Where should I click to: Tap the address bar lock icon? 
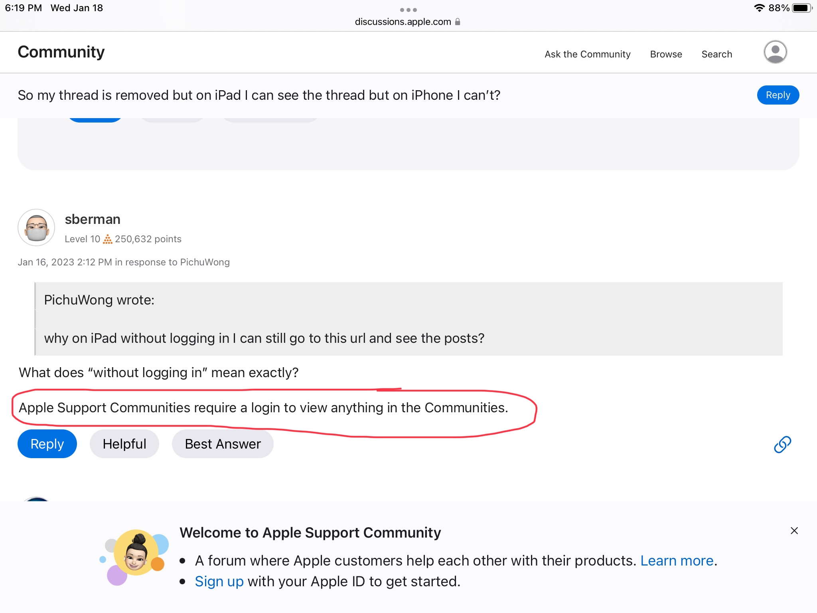pyautogui.click(x=458, y=22)
